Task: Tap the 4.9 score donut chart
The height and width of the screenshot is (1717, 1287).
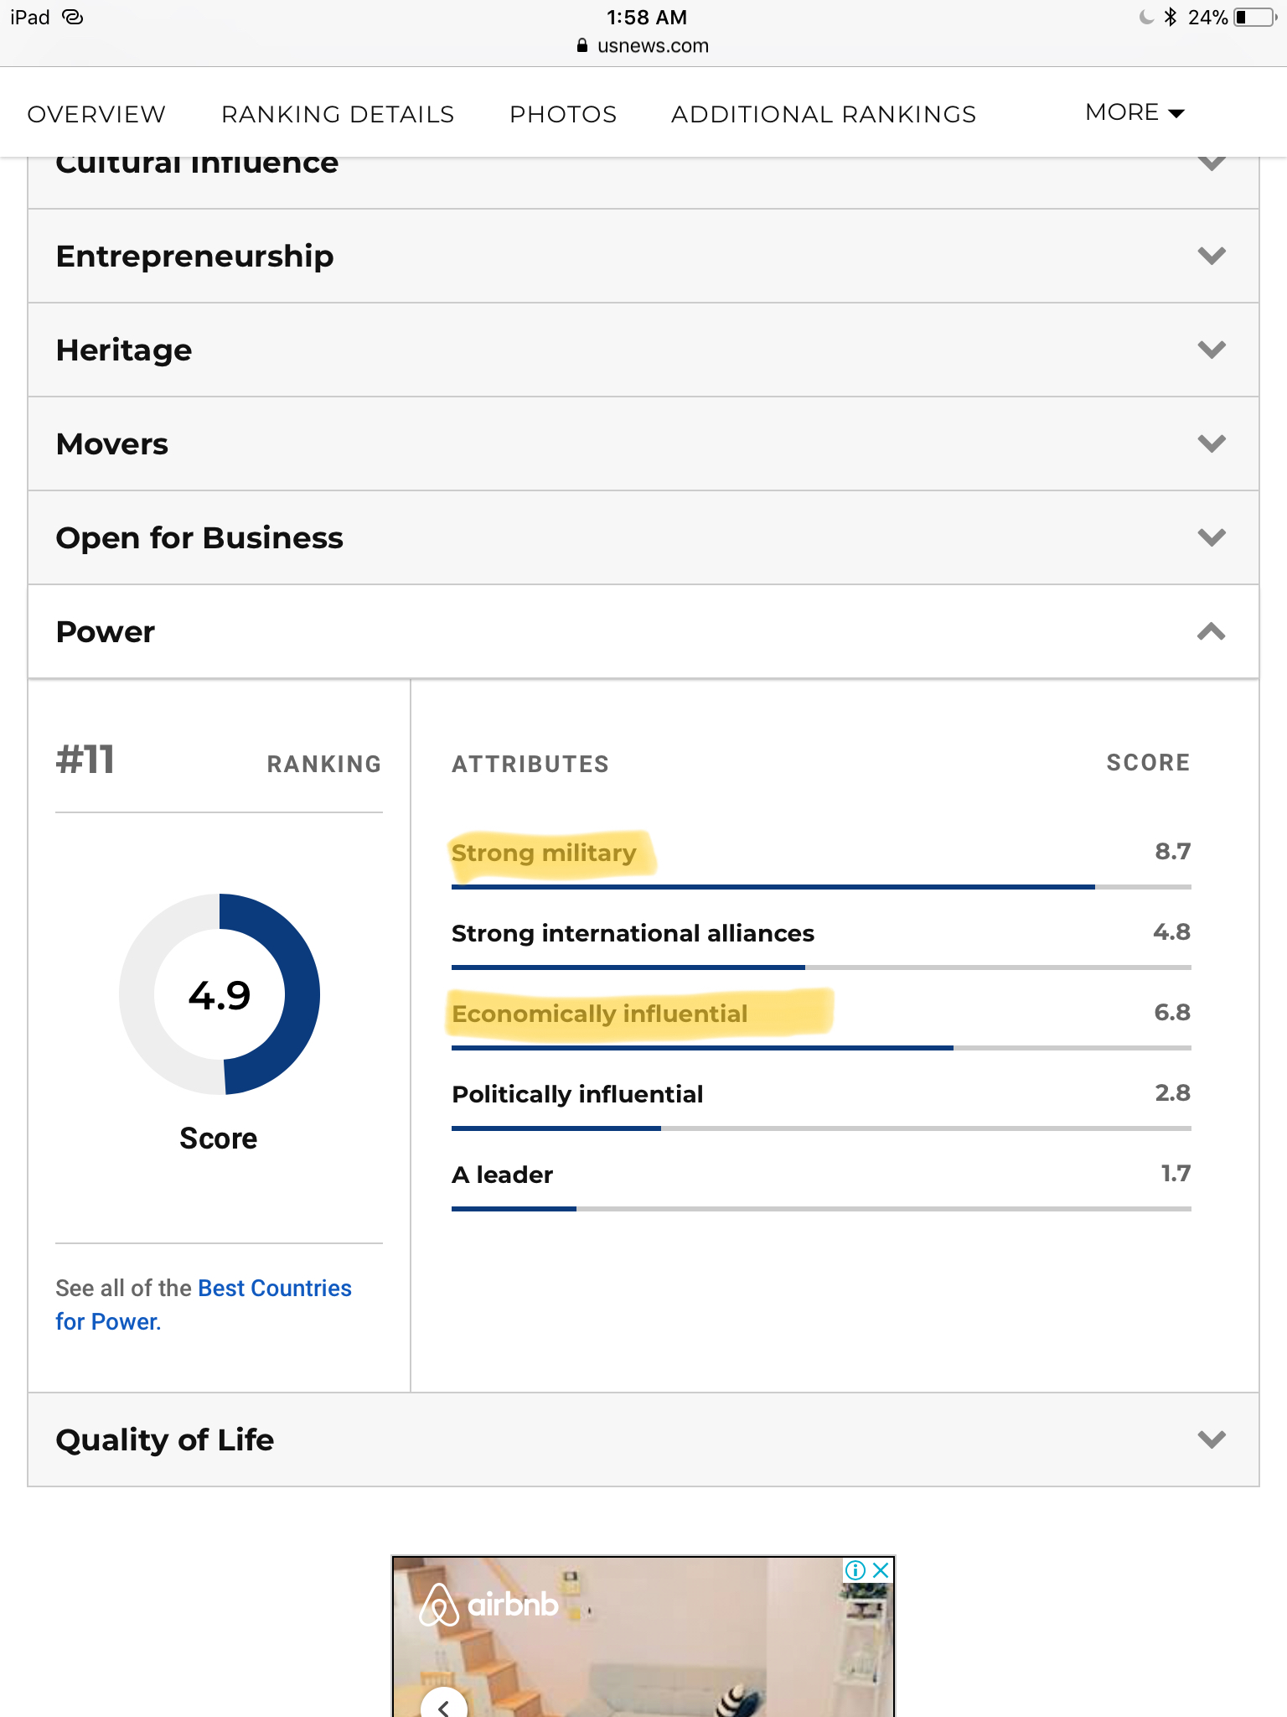Action: pyautogui.click(x=220, y=994)
